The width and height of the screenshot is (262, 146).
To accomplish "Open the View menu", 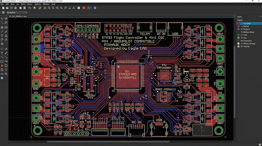I will (x=13, y=4).
